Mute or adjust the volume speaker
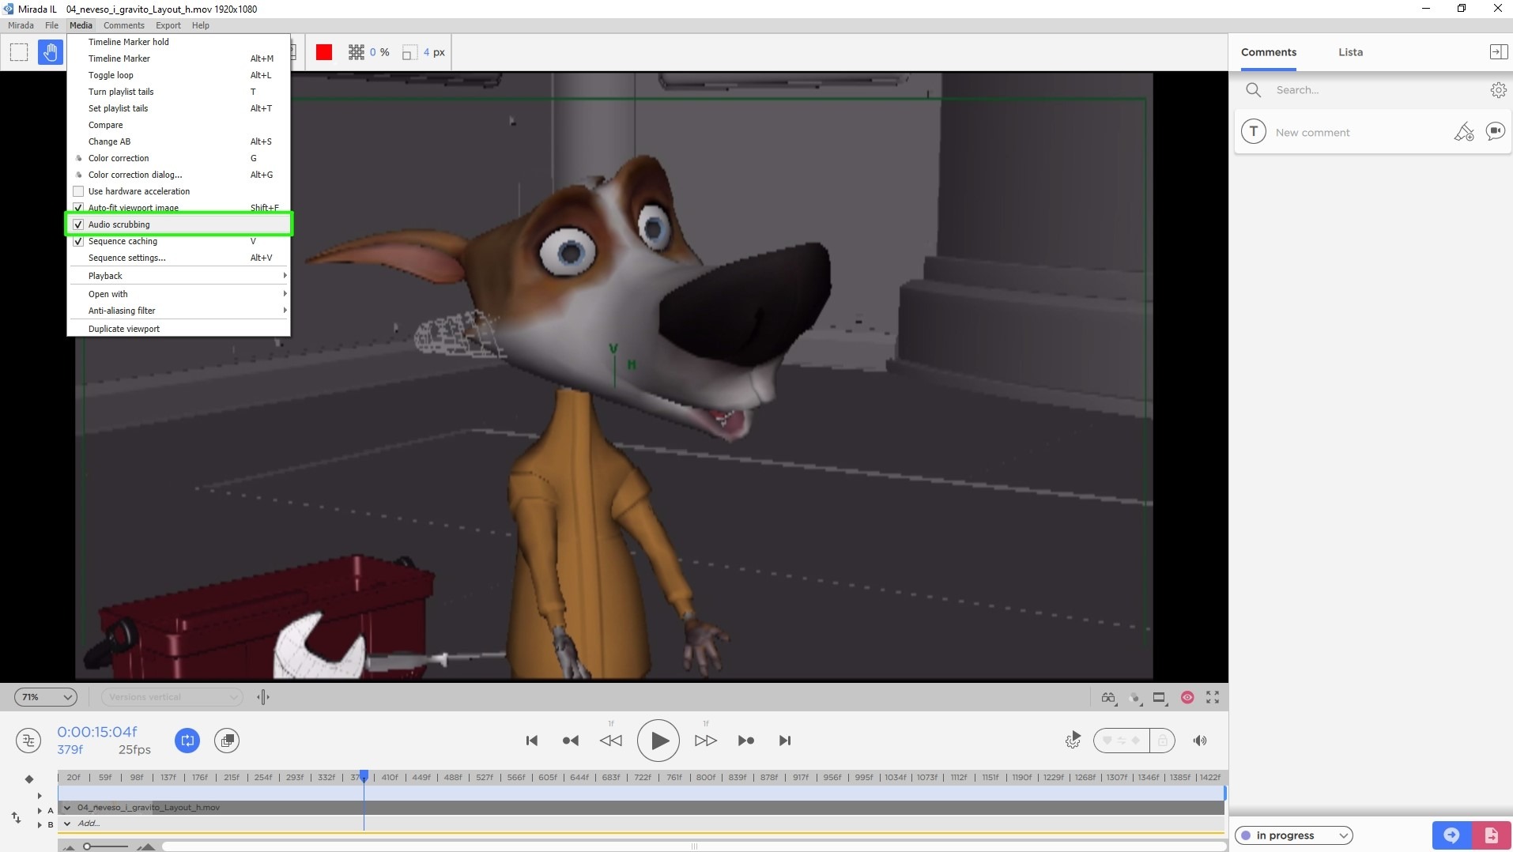 tap(1200, 741)
